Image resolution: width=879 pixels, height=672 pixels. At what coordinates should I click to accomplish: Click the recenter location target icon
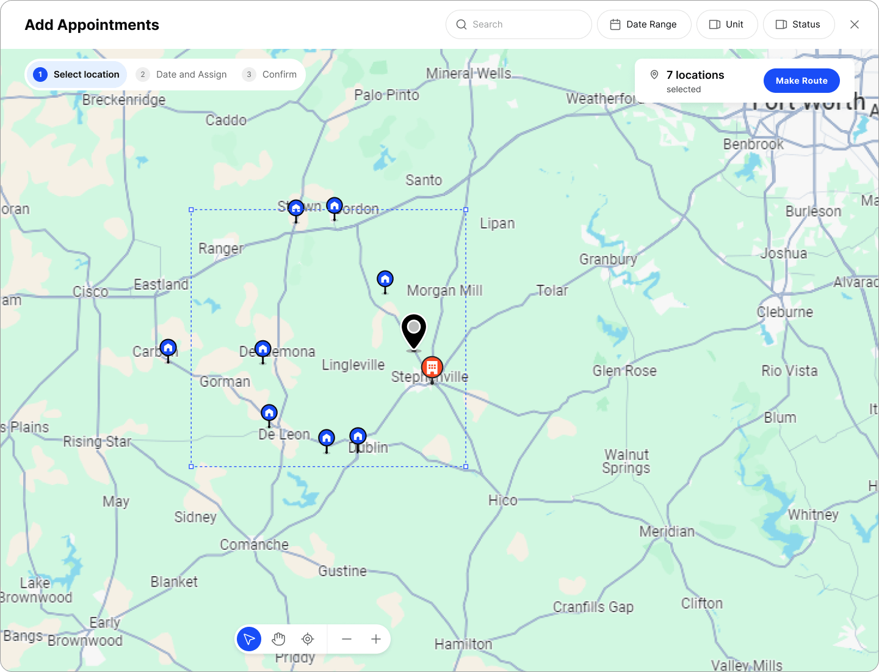(x=308, y=639)
